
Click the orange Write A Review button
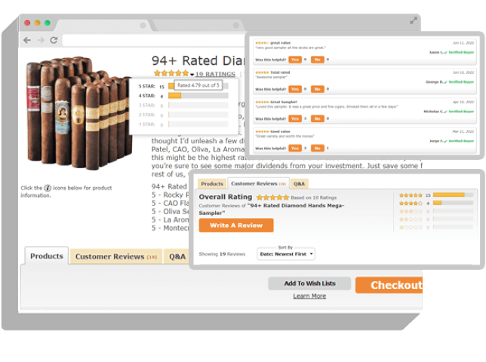tap(236, 225)
